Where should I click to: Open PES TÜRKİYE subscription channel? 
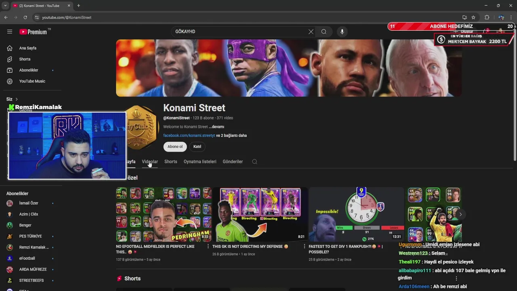pos(31,236)
